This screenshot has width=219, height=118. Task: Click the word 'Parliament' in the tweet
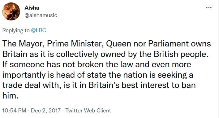coord(168,44)
